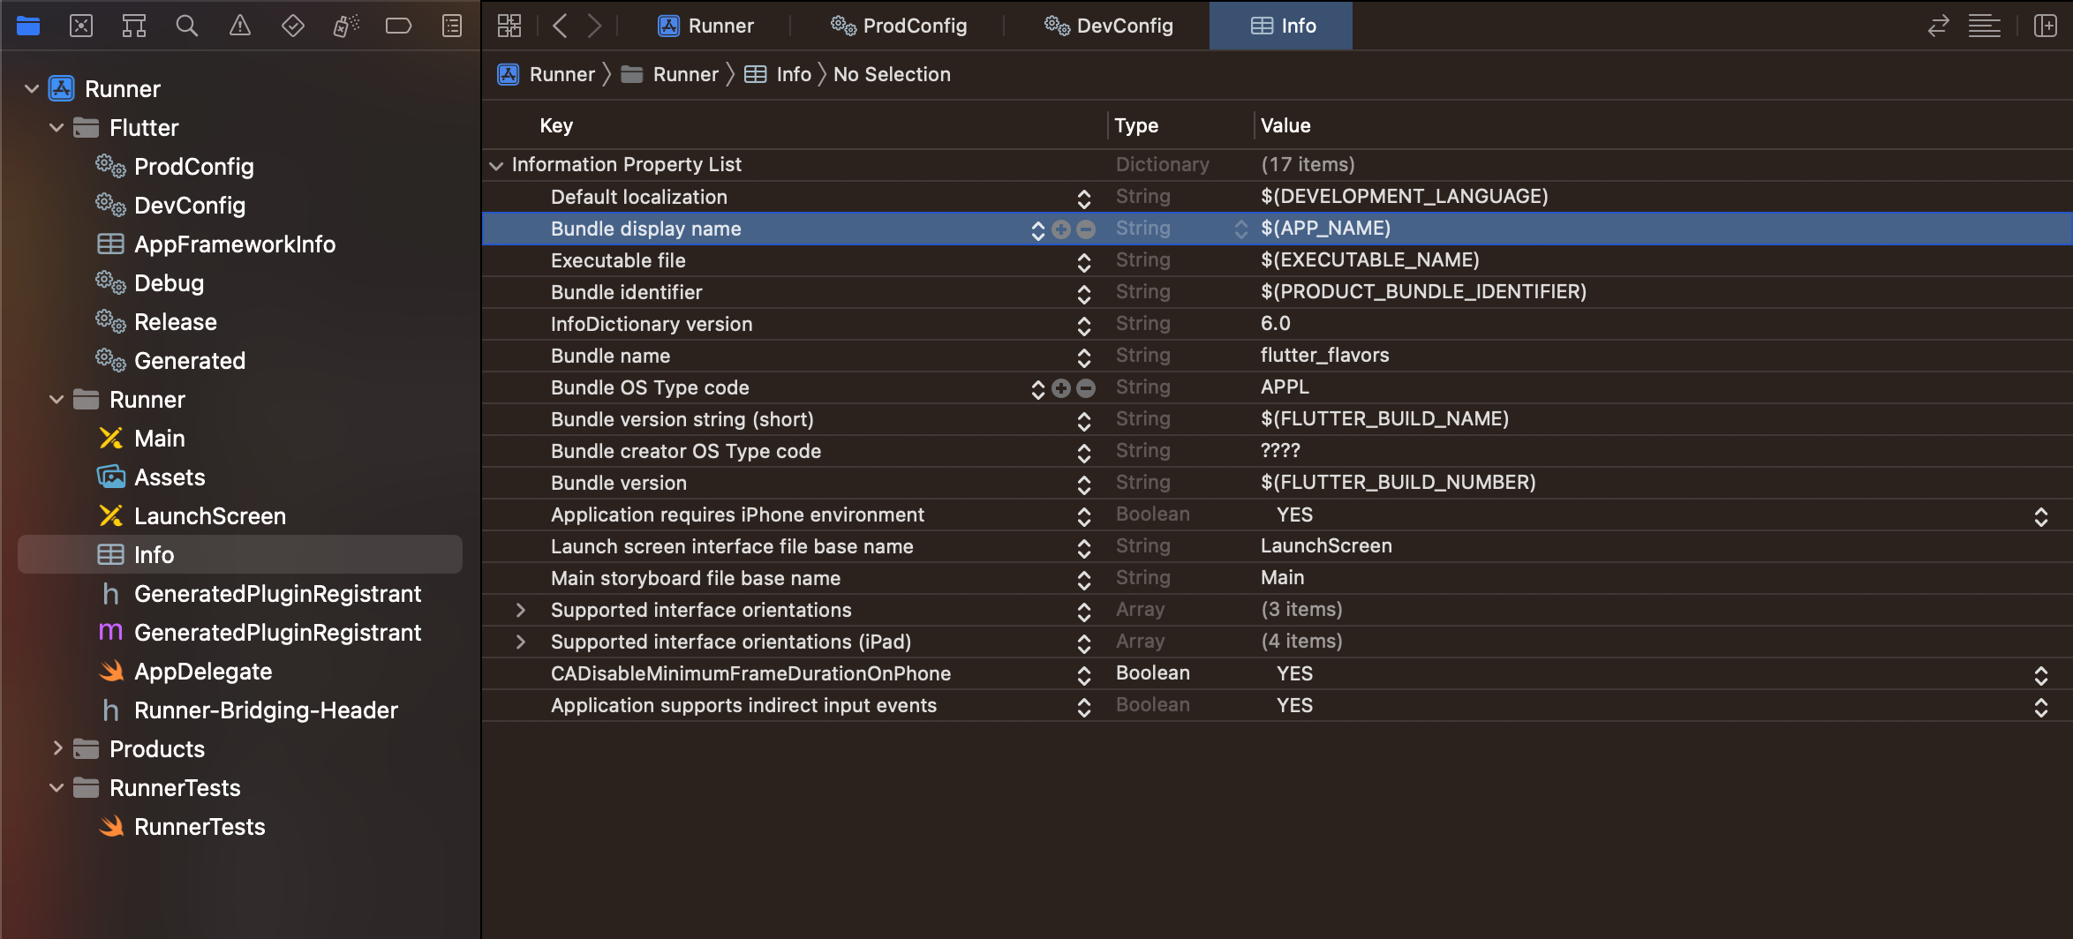This screenshot has width=2073, height=939.
Task: Click the Value column header
Action: click(1285, 125)
